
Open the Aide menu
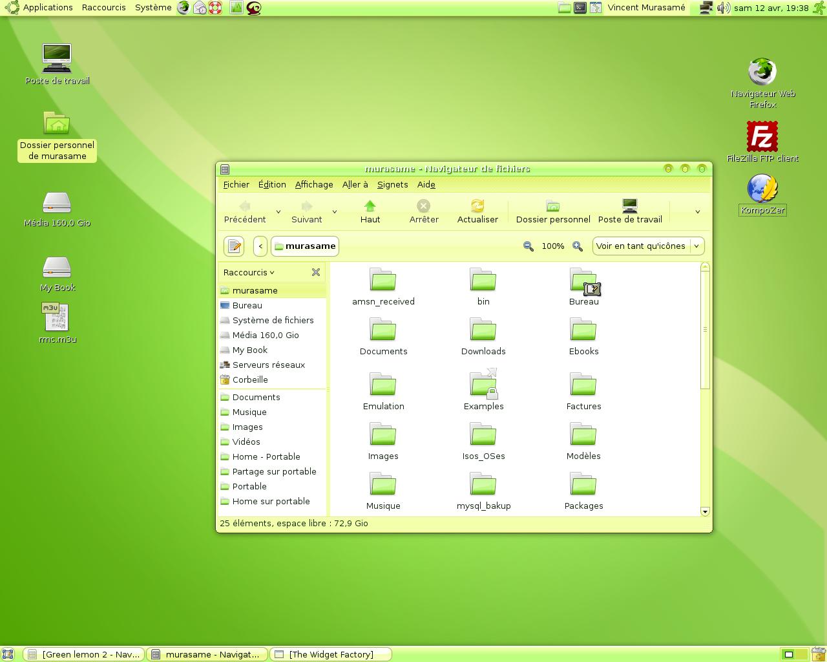pos(426,184)
